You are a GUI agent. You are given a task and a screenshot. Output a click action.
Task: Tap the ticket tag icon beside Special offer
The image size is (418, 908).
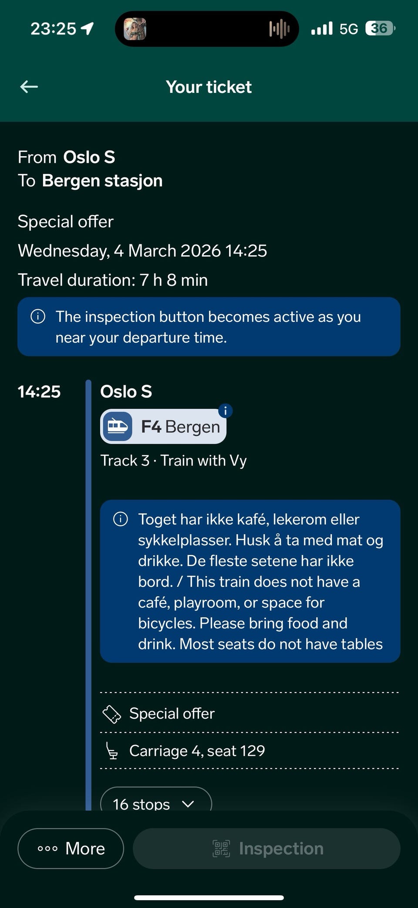[111, 714]
